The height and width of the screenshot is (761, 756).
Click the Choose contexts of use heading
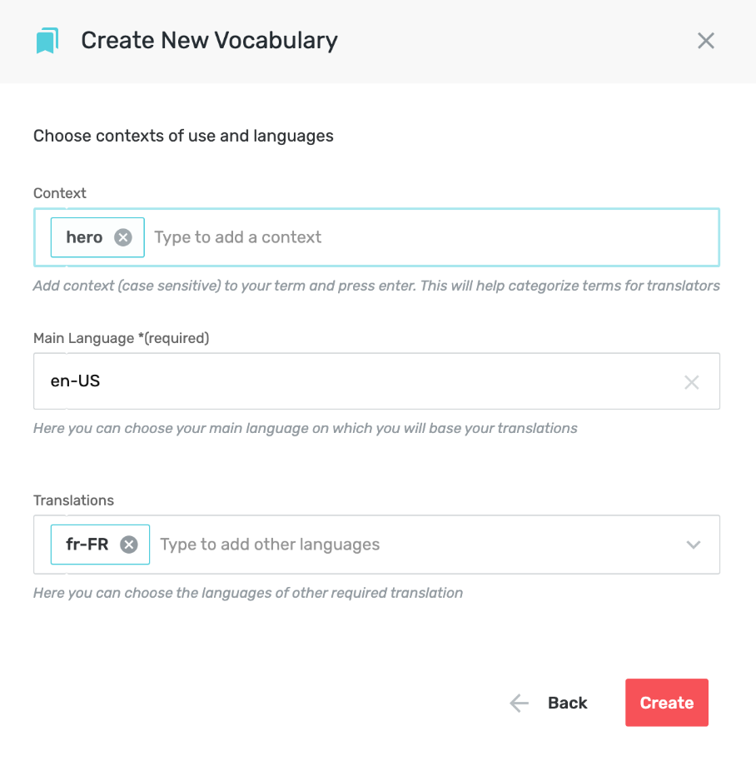(x=183, y=136)
